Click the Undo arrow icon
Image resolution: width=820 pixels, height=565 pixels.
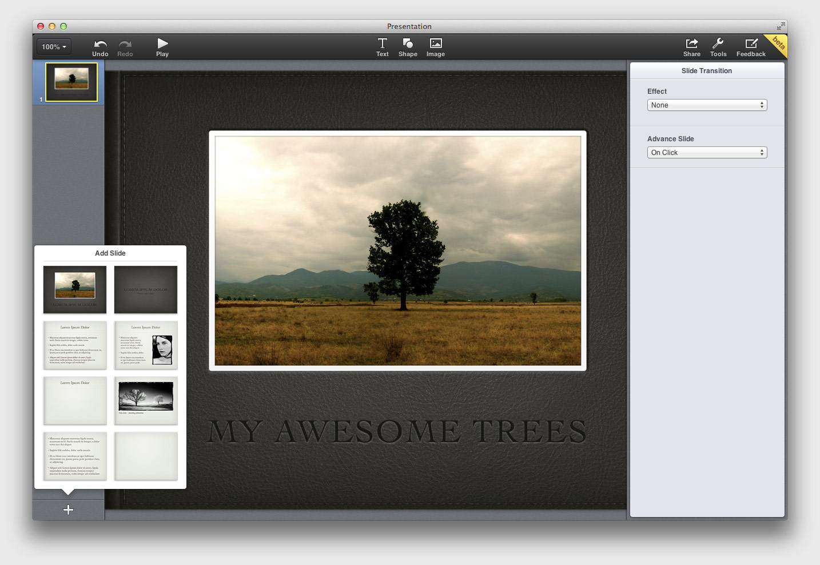coord(100,45)
